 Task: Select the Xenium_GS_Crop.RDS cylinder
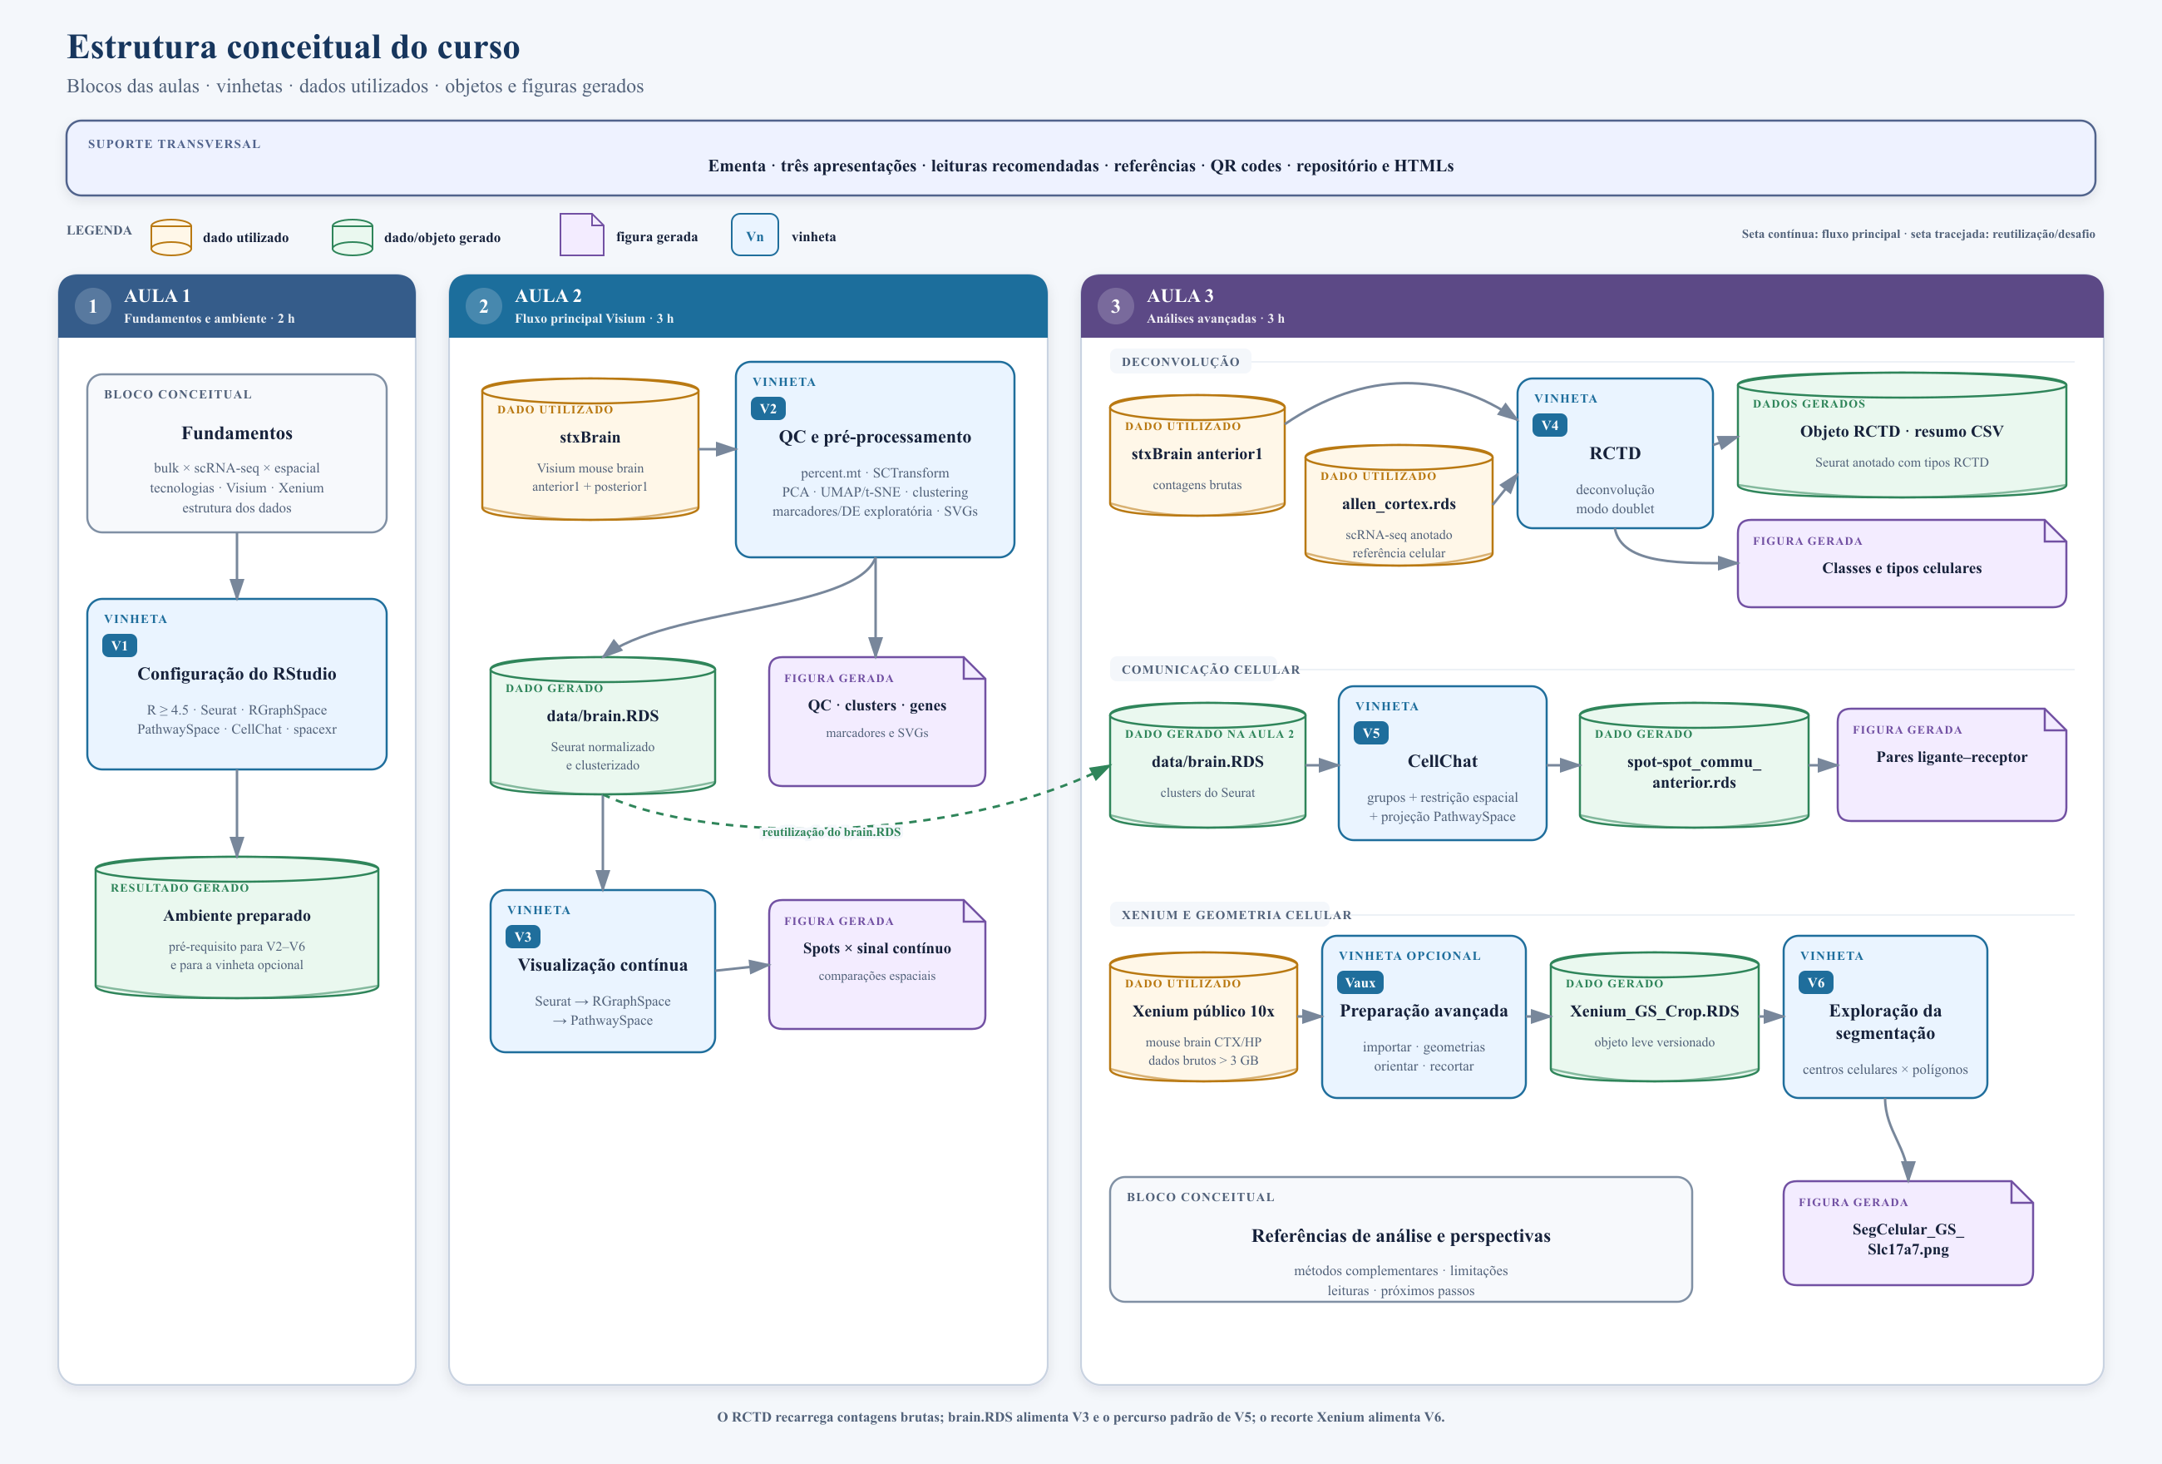[1653, 1016]
